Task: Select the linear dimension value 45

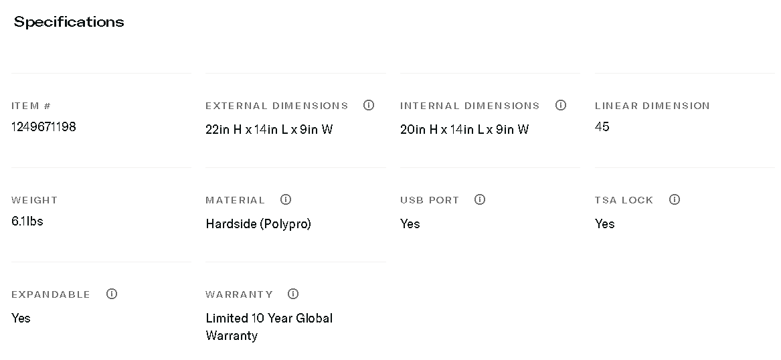Action: point(602,126)
